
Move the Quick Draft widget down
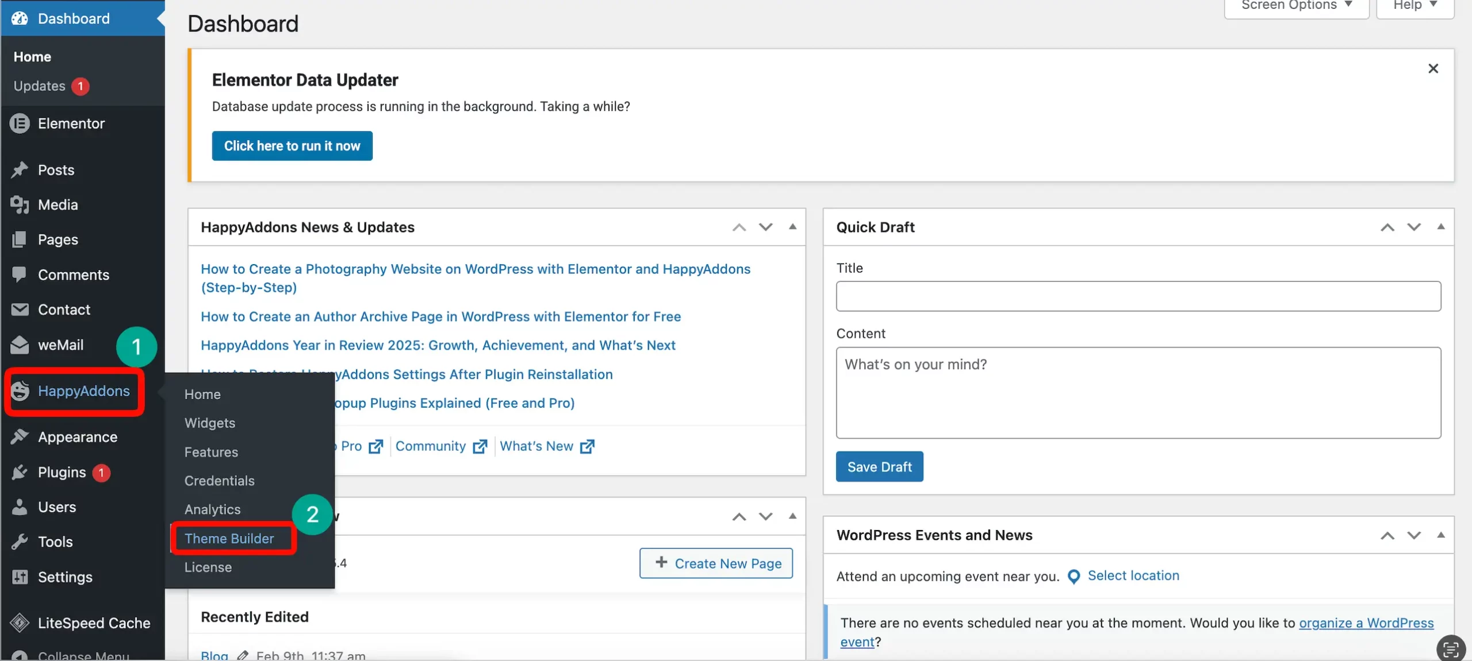[x=1413, y=227]
